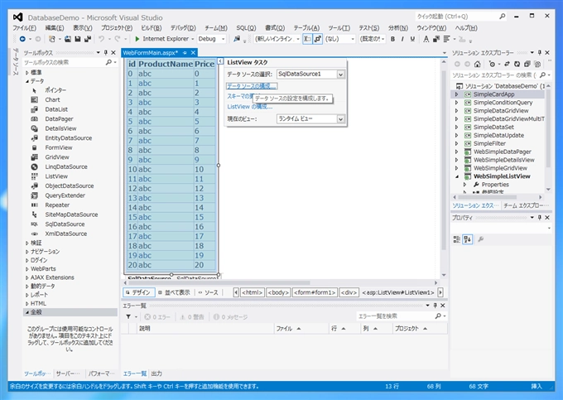Screen dimensions: 563x400
Task: Open the SQL(Q) menu
Action: point(246,28)
